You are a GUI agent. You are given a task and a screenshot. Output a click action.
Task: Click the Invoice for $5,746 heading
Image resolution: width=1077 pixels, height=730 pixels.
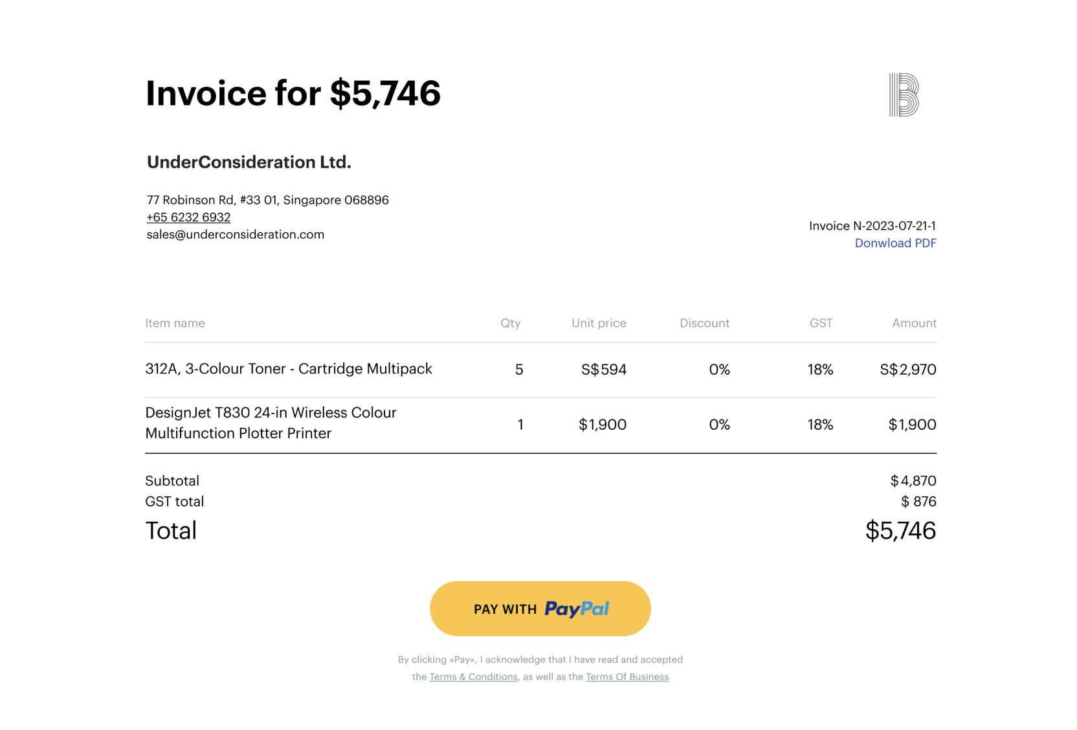click(293, 93)
